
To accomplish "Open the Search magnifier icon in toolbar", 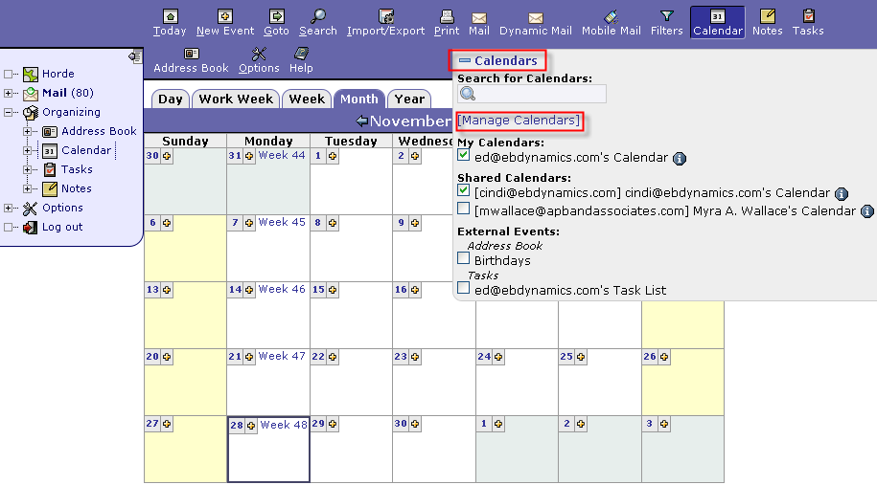I will click(318, 16).
